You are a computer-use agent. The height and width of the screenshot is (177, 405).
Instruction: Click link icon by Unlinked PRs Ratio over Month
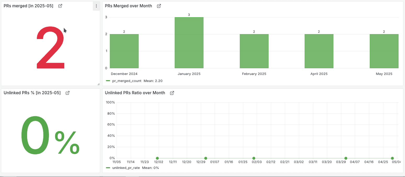point(172,93)
